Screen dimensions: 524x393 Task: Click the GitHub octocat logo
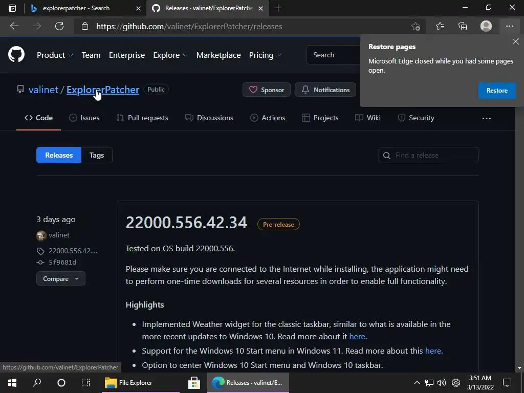pyautogui.click(x=16, y=54)
